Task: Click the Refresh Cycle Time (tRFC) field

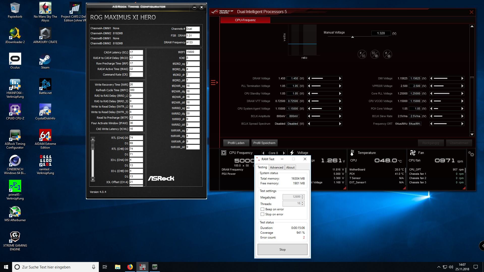Action: tap(136, 90)
